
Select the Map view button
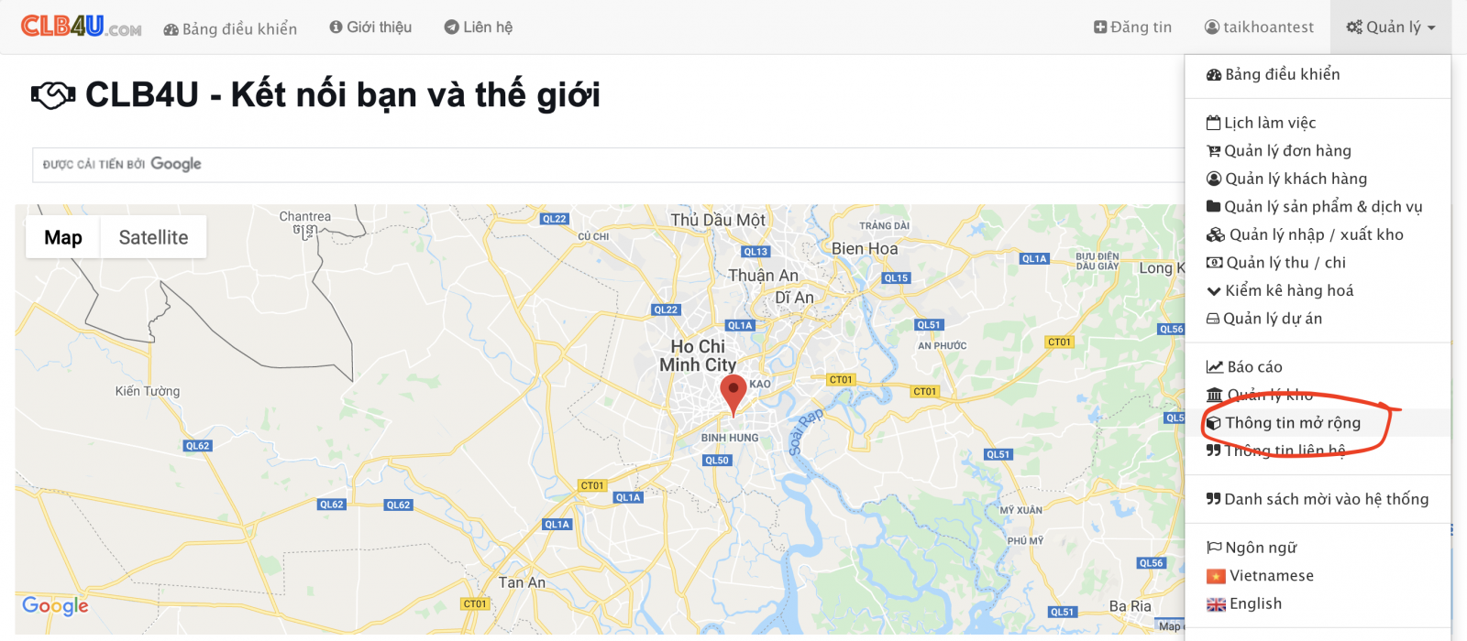pos(63,237)
